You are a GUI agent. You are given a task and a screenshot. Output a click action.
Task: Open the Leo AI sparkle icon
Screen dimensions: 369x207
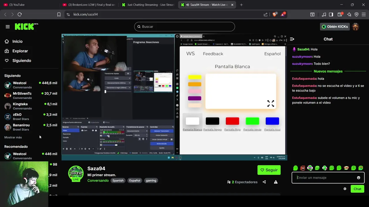[x=349, y=14]
